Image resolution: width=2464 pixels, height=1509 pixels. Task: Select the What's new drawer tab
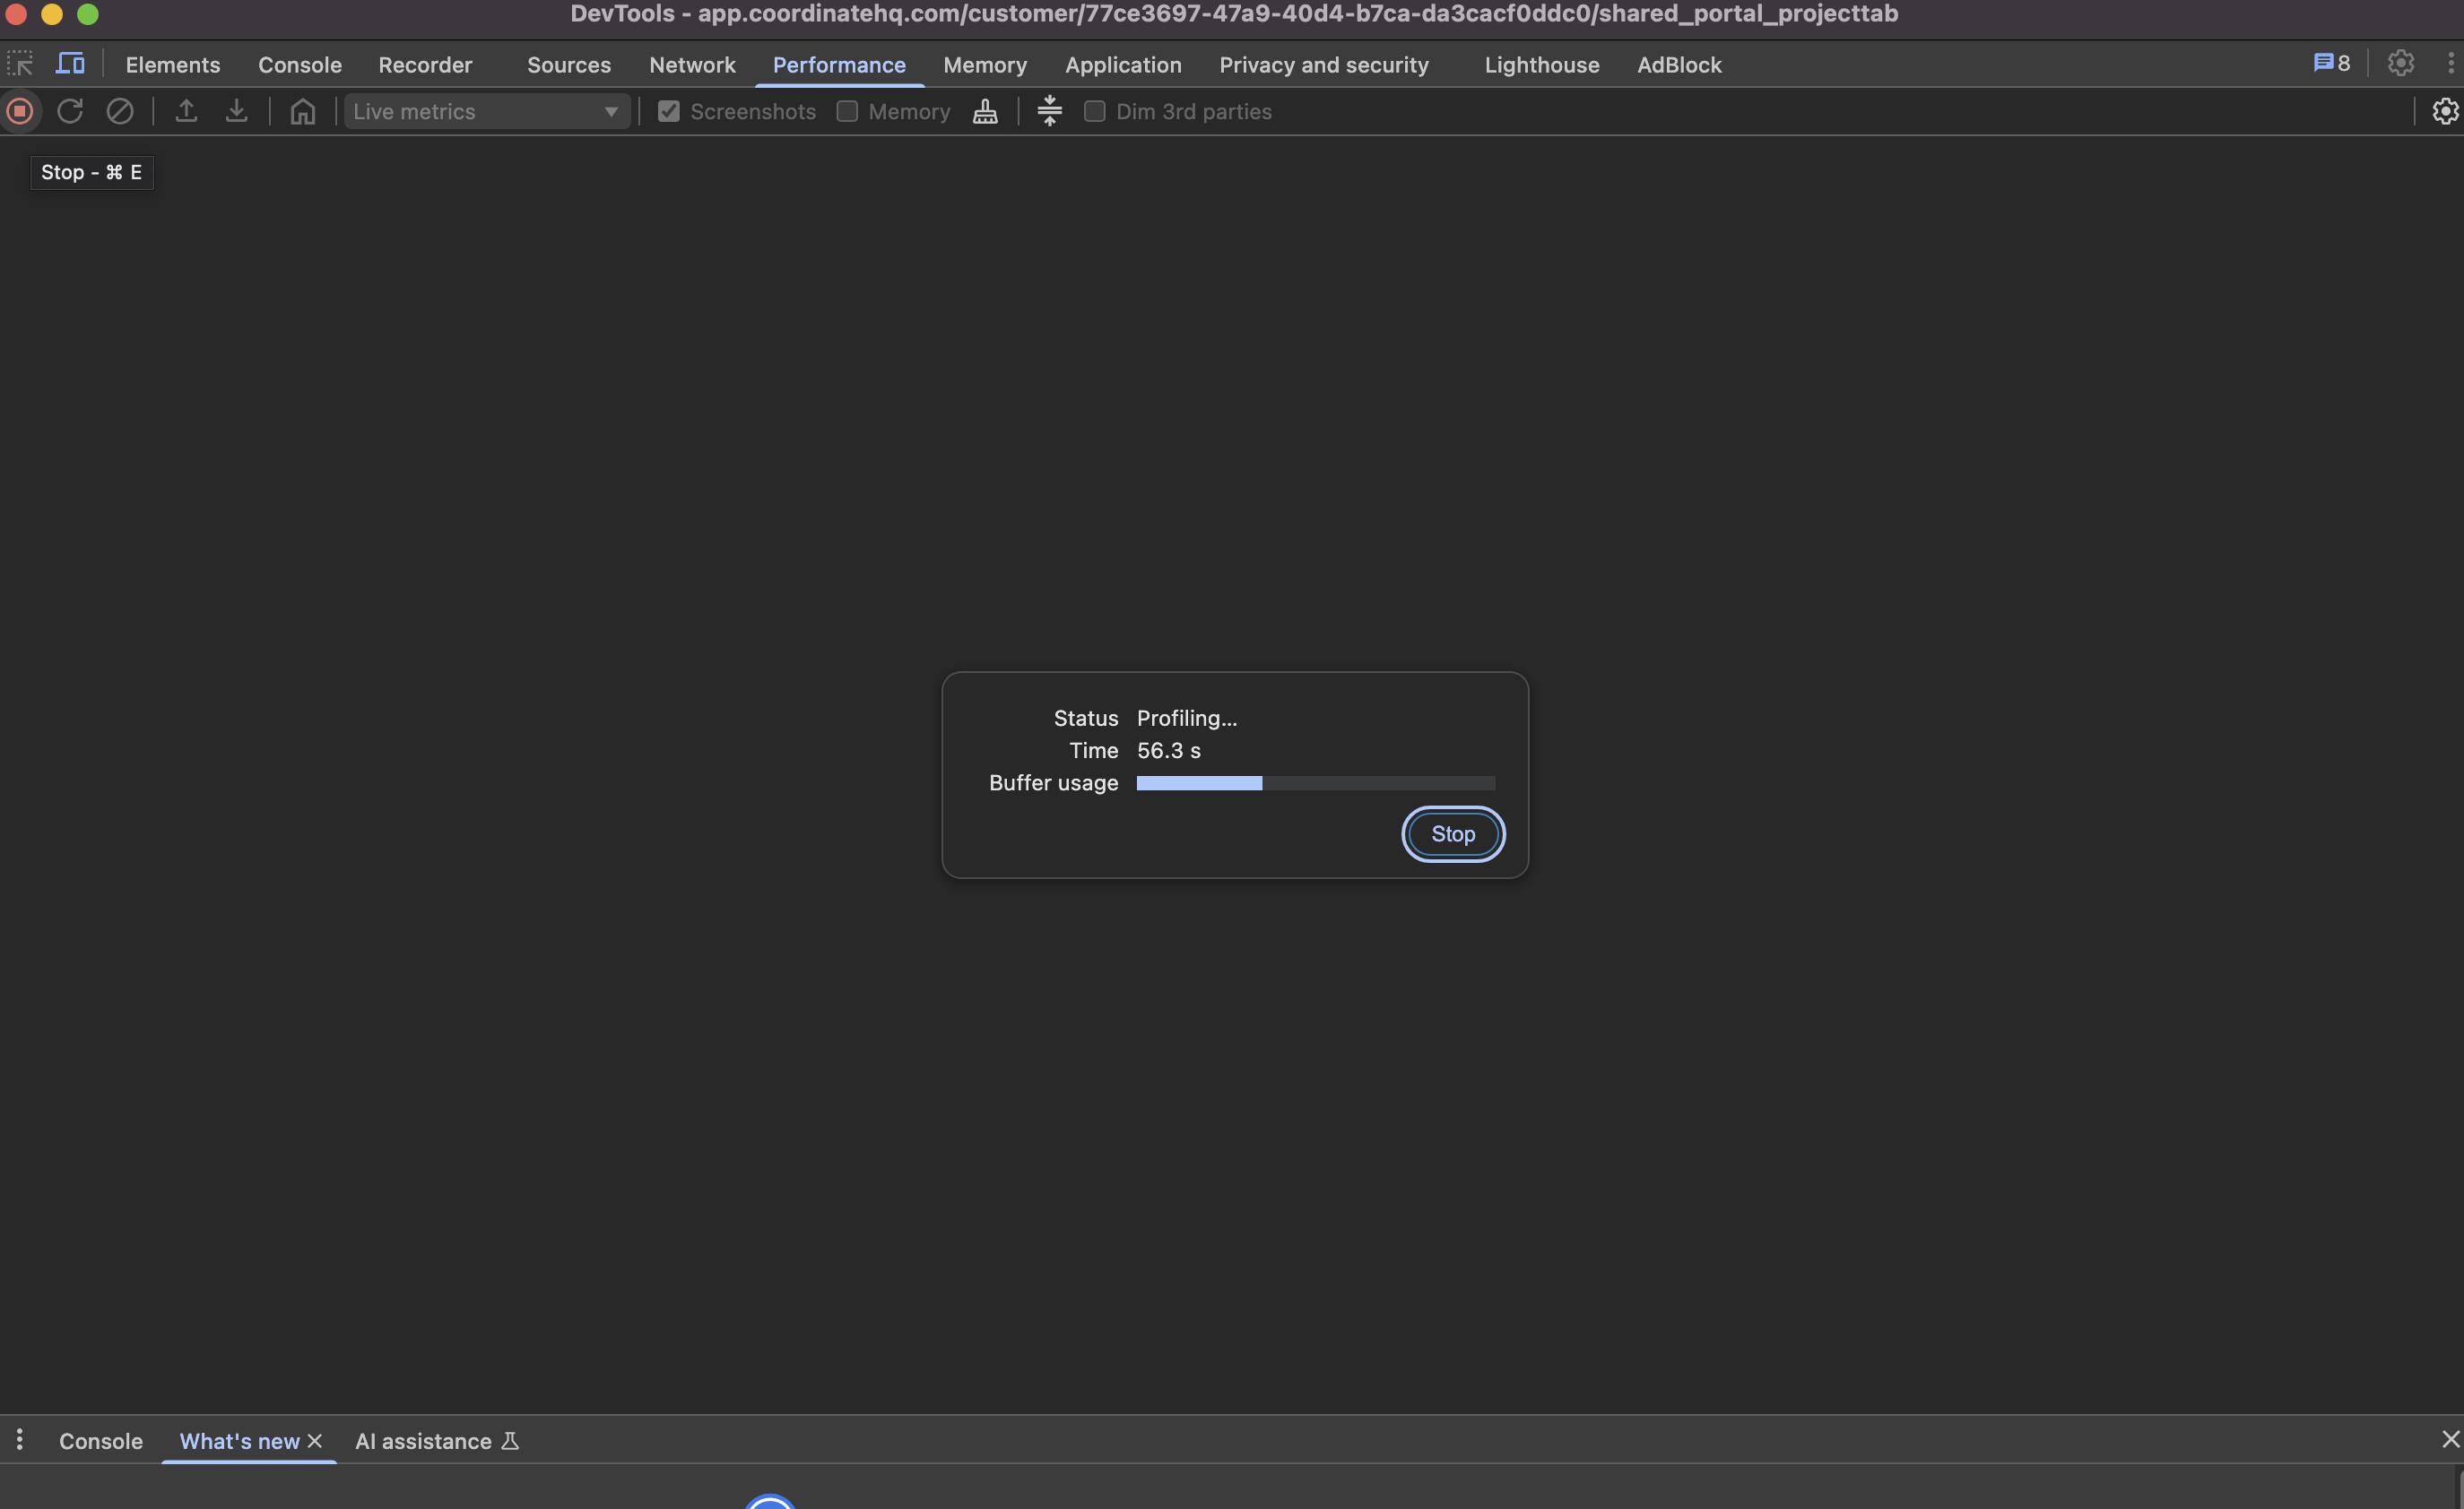[x=239, y=1441]
